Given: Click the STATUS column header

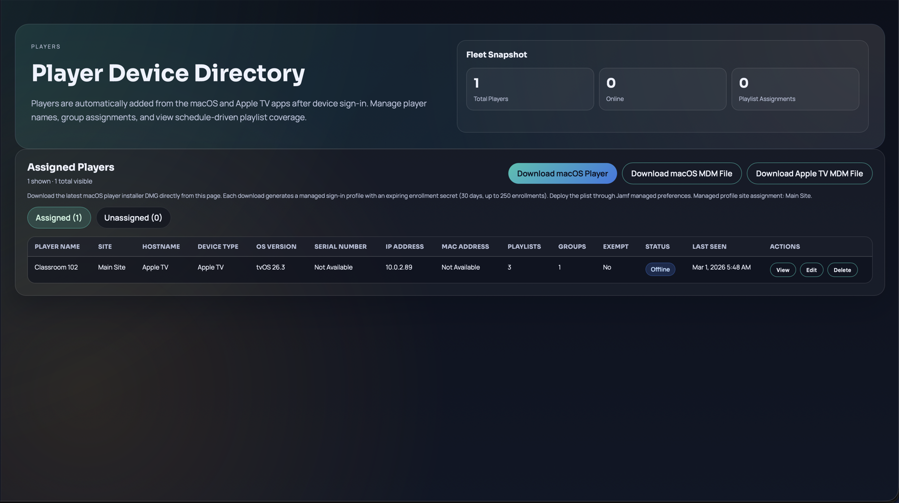Looking at the screenshot, I should coord(657,246).
